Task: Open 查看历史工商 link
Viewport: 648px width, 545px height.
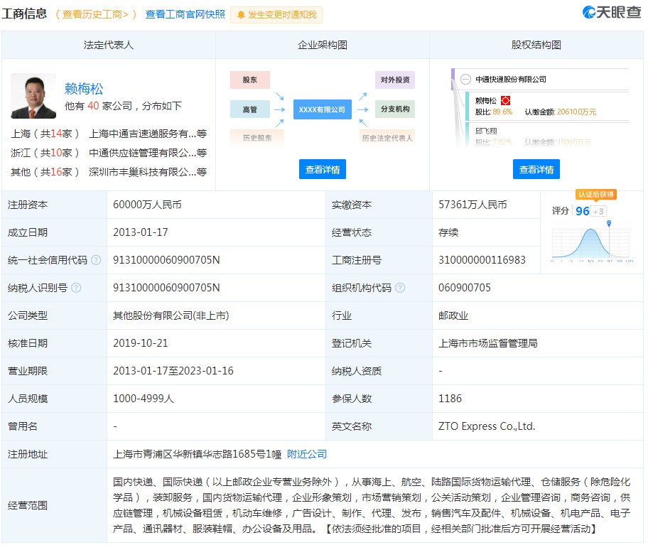Action: pyautogui.click(x=95, y=14)
